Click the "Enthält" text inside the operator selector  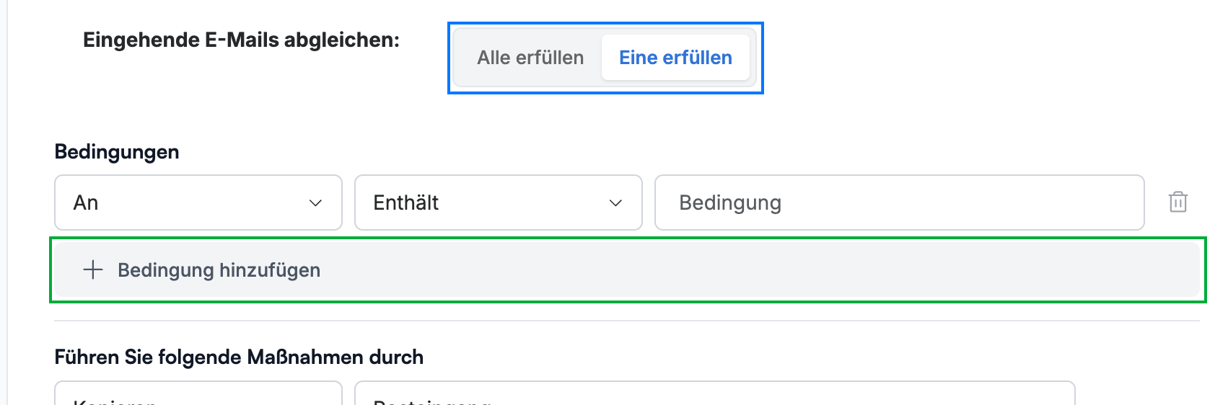406,203
